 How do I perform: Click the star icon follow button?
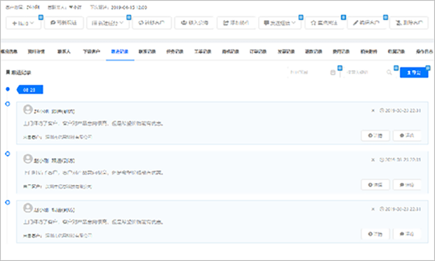[324, 22]
